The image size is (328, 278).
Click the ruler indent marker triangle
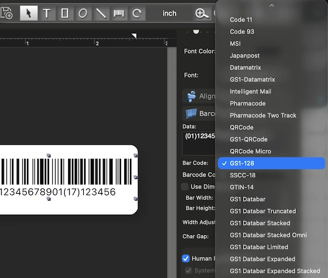(134, 35)
